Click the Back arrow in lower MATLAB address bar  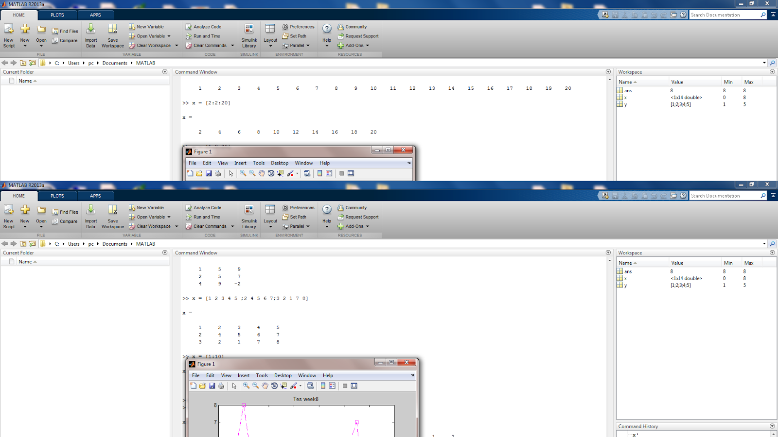[x=4, y=244]
